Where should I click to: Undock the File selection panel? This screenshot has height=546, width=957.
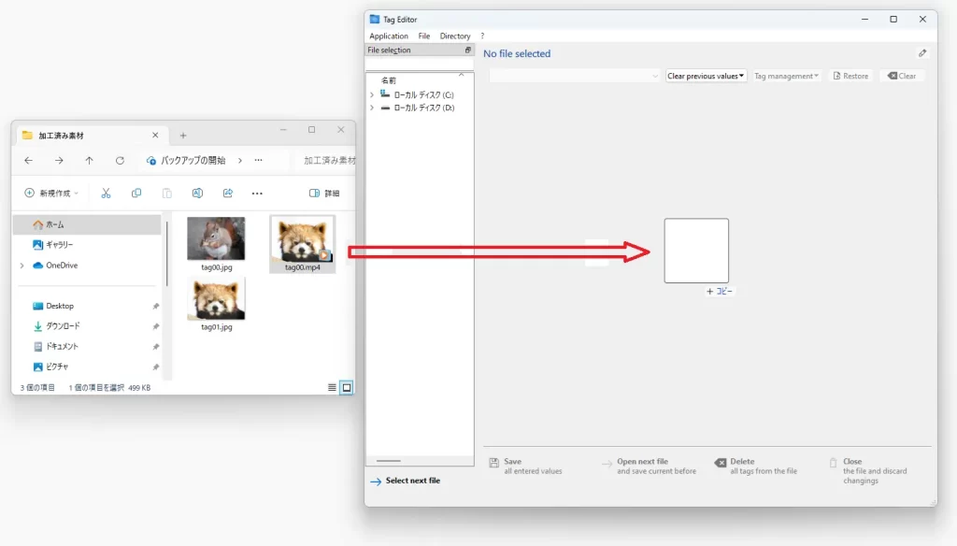(x=468, y=50)
